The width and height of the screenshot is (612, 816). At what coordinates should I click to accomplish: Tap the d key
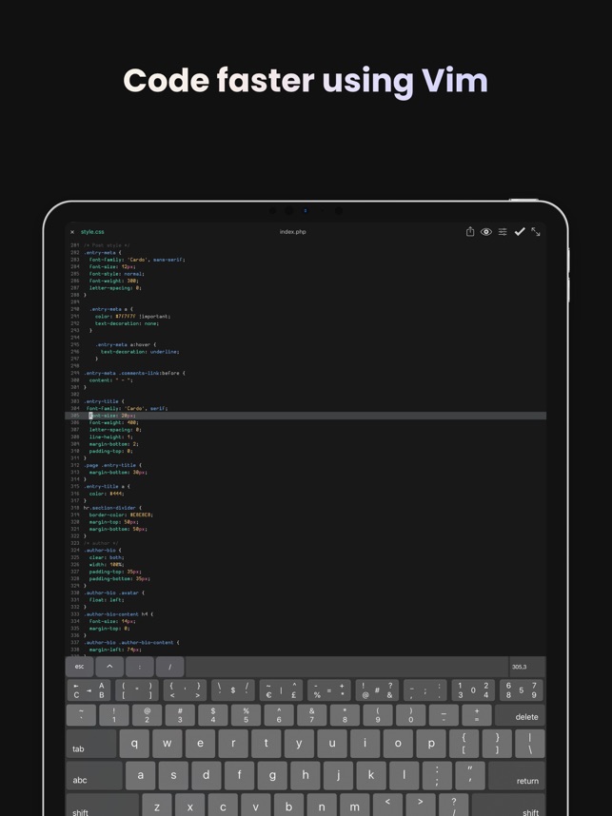(x=207, y=775)
